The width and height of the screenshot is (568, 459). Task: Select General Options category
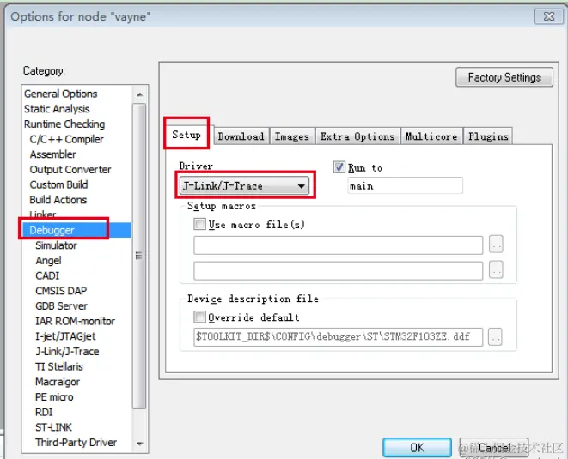[x=60, y=94]
